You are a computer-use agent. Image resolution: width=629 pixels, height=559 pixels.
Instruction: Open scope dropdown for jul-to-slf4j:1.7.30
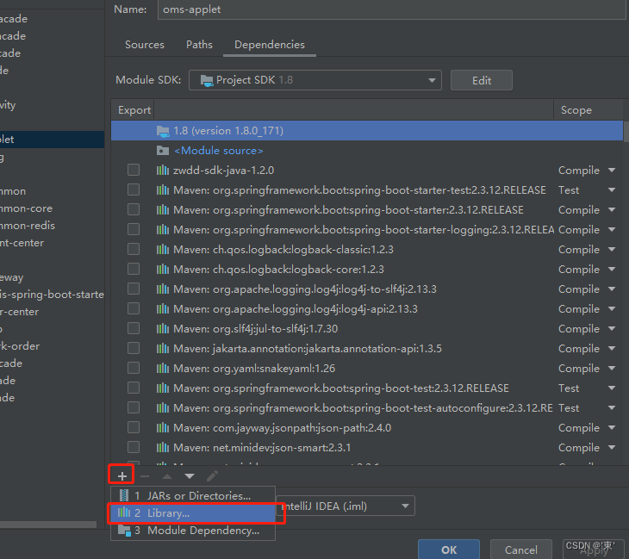click(x=612, y=329)
